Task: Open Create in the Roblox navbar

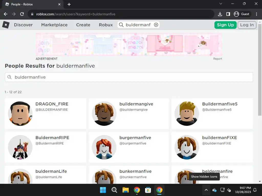Action: 83,25
